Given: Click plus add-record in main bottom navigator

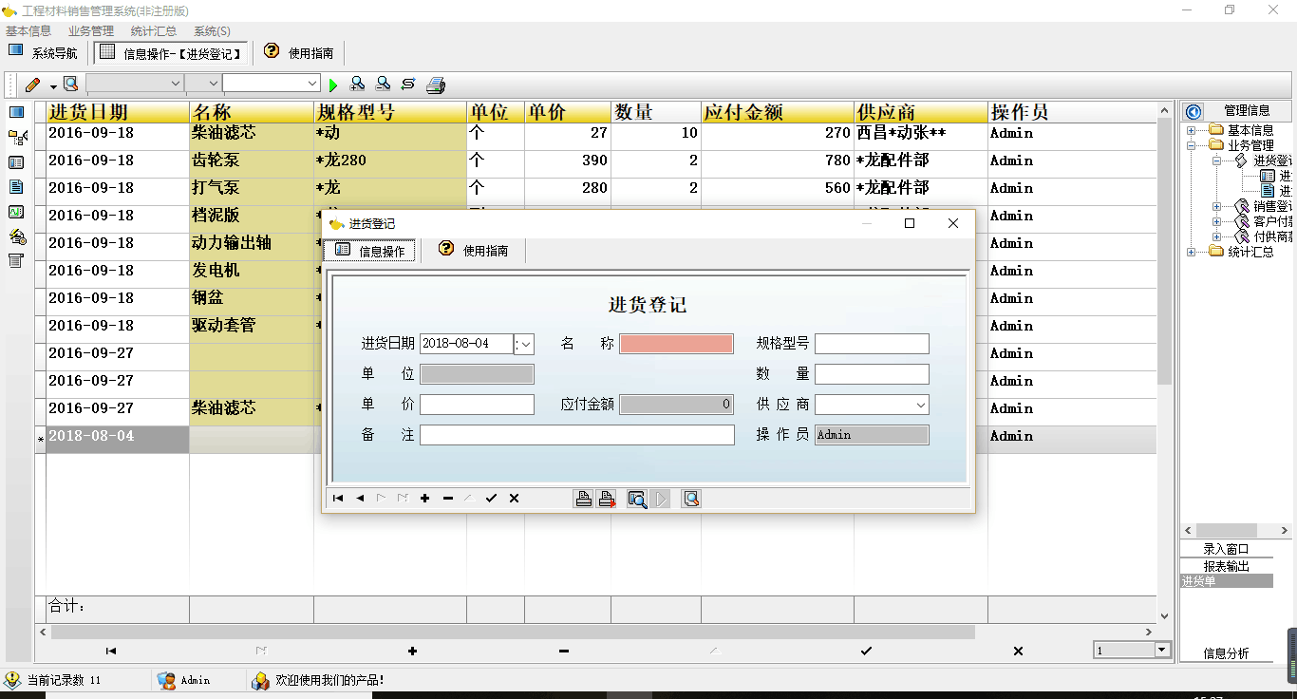Looking at the screenshot, I should 412,651.
